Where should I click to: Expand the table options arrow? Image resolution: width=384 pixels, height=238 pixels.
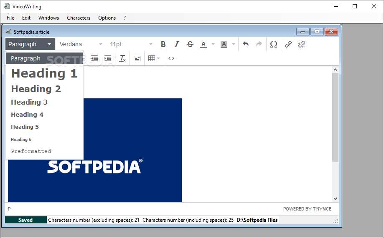pos(158,58)
